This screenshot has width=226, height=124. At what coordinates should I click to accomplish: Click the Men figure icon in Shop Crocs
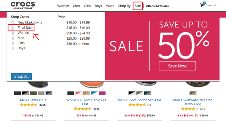13,38
